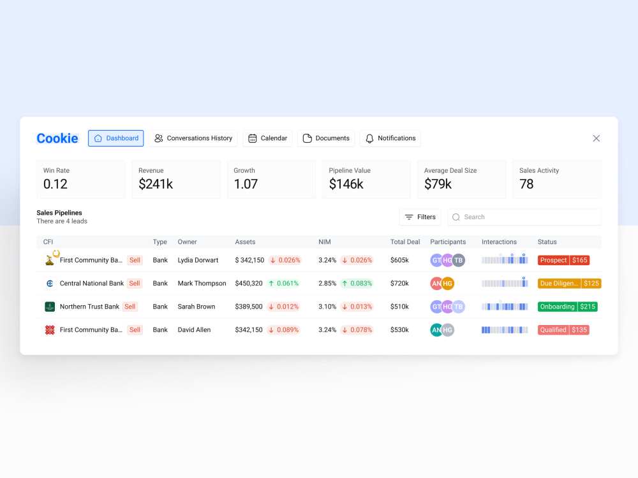Viewport: 638px width, 478px height.
Task: Click the Owner column header
Action: tap(187, 242)
